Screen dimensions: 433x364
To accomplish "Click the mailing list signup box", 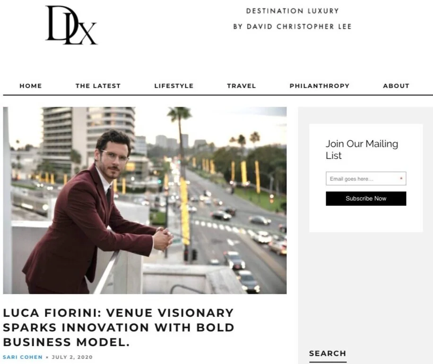I will [366, 178].
